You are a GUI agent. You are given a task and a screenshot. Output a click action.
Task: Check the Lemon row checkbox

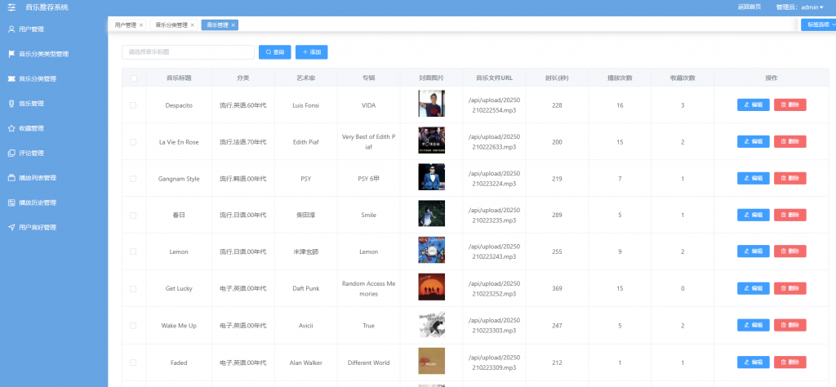coord(133,251)
